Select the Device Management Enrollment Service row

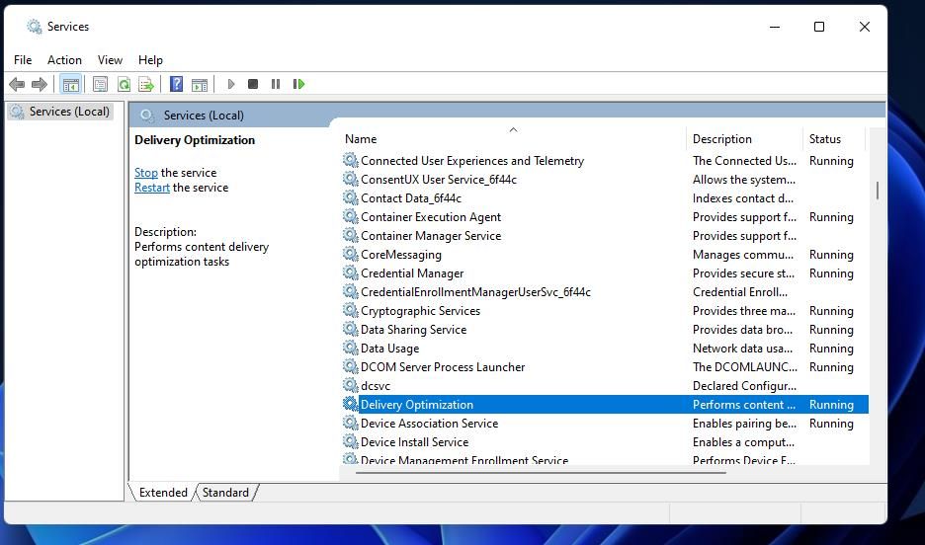coord(605,459)
